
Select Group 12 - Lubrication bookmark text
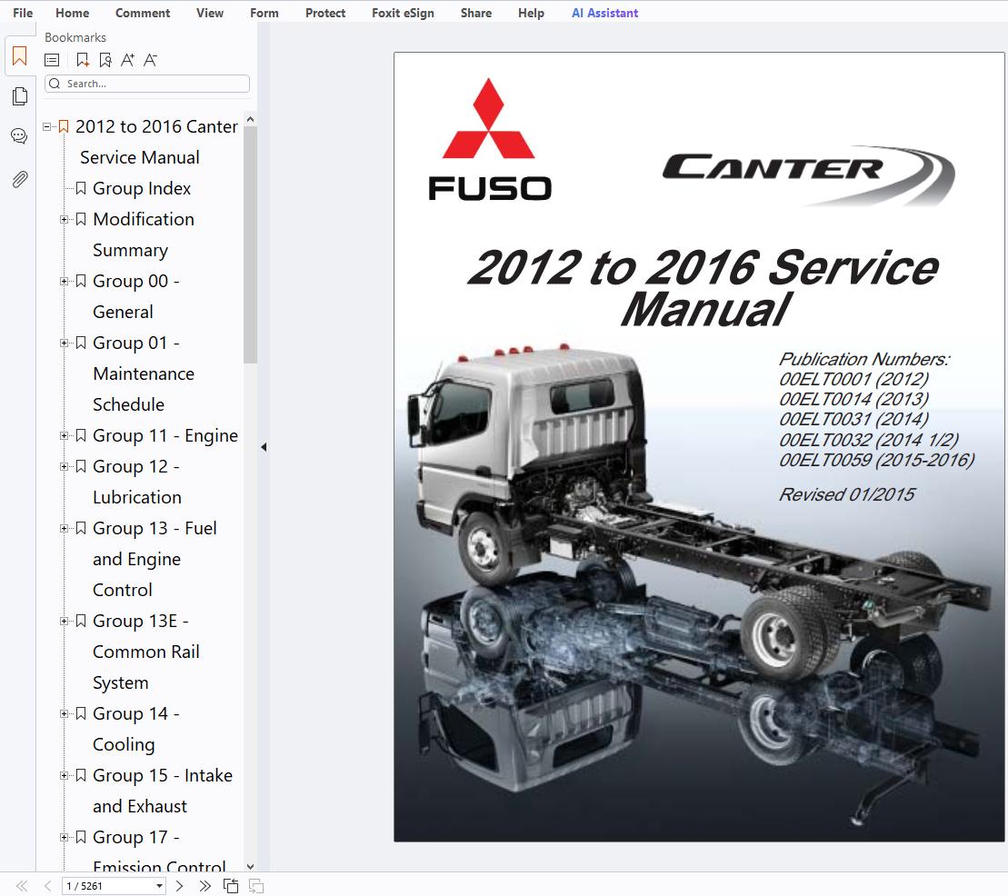[137, 482]
